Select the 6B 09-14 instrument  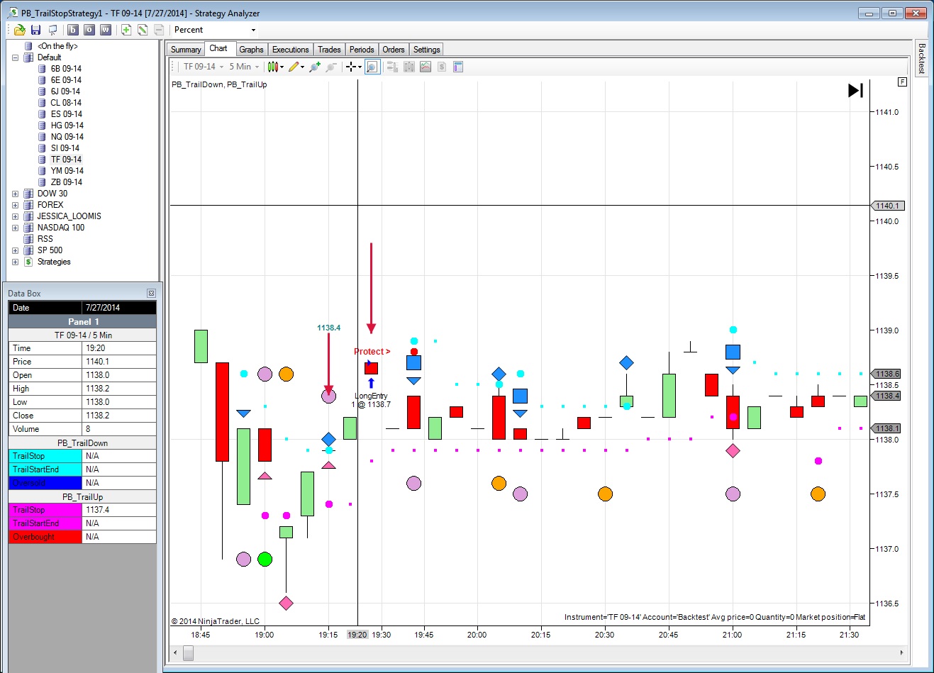point(66,69)
